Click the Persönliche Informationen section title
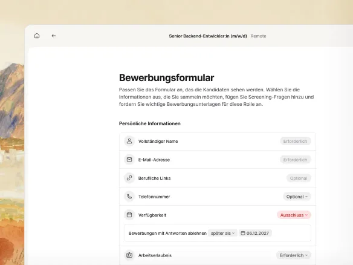 pos(150,123)
